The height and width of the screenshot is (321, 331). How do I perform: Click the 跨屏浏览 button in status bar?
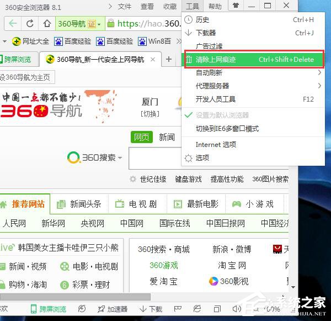(49, 309)
